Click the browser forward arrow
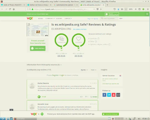 [x=6, y=9]
